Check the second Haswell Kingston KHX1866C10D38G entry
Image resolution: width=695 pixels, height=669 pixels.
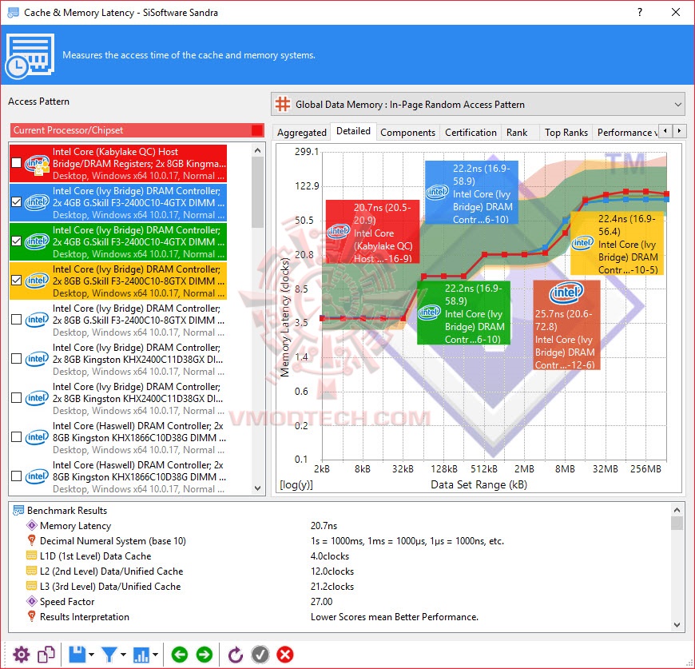tap(17, 476)
